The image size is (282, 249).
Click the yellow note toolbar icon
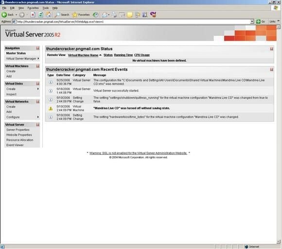130,15
